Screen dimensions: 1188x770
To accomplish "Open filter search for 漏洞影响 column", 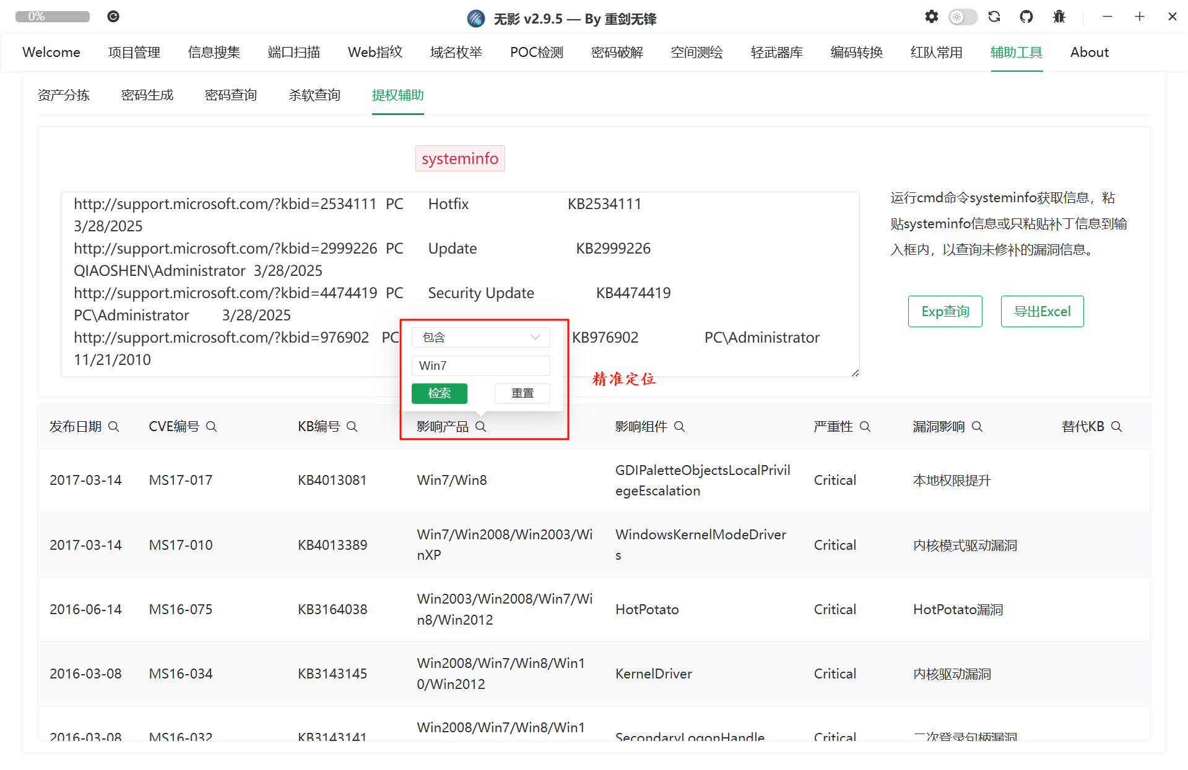I will coord(978,427).
